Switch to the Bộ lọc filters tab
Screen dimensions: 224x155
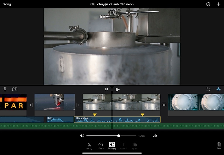tap(135, 146)
